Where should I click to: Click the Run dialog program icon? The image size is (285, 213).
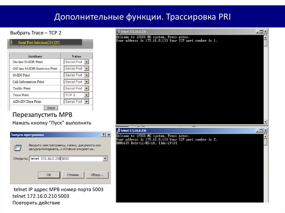pos(18,148)
